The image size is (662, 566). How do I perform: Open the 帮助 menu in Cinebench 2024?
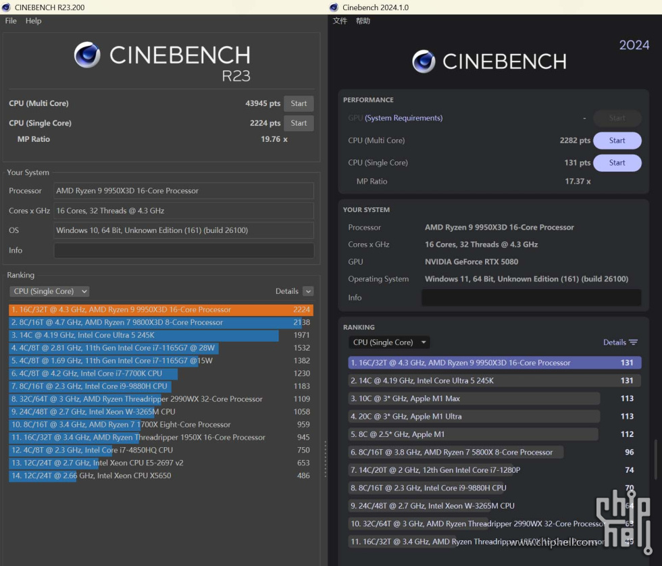click(363, 21)
